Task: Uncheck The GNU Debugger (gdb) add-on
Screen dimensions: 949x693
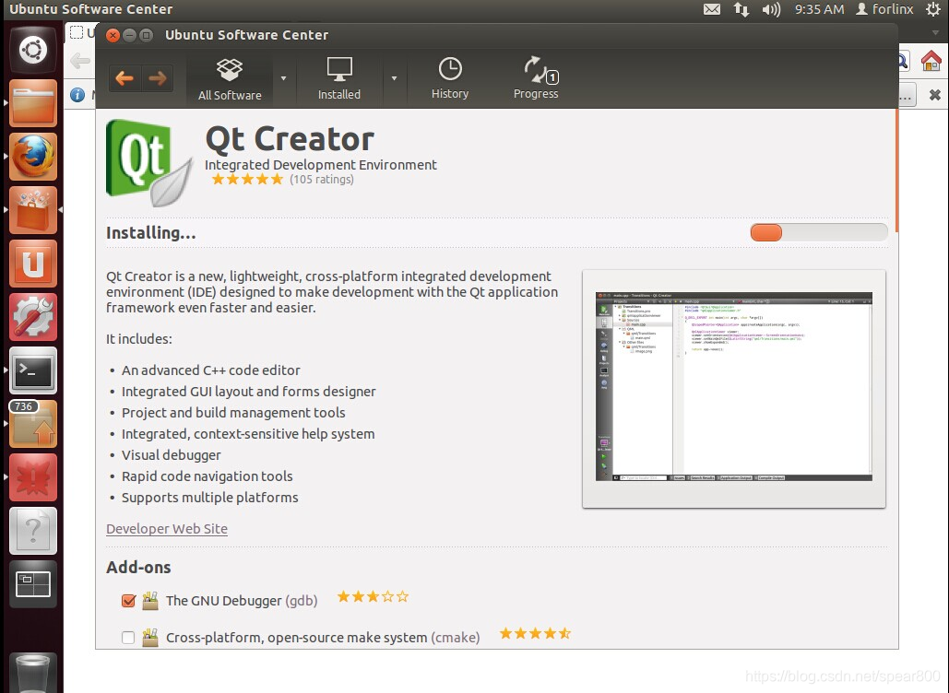Action: pos(128,601)
